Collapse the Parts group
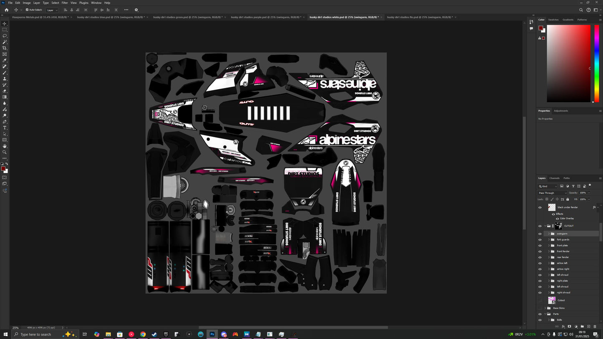This screenshot has width=603, height=339. point(545,314)
